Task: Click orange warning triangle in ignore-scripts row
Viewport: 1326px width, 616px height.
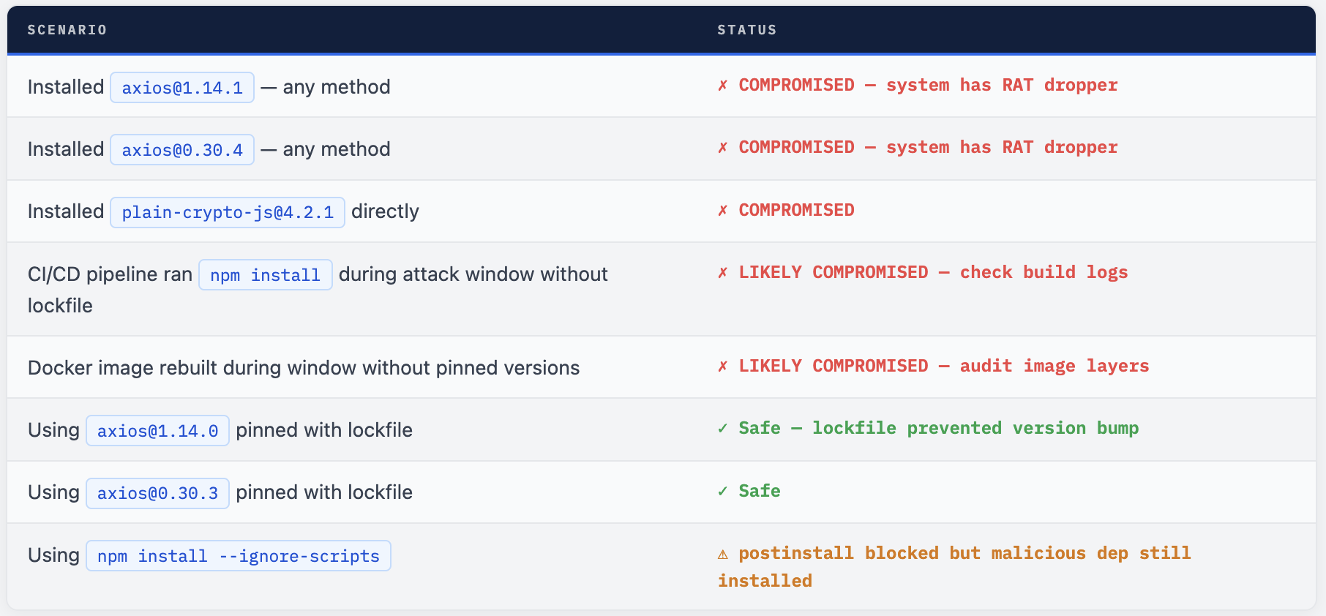Action: click(x=723, y=555)
